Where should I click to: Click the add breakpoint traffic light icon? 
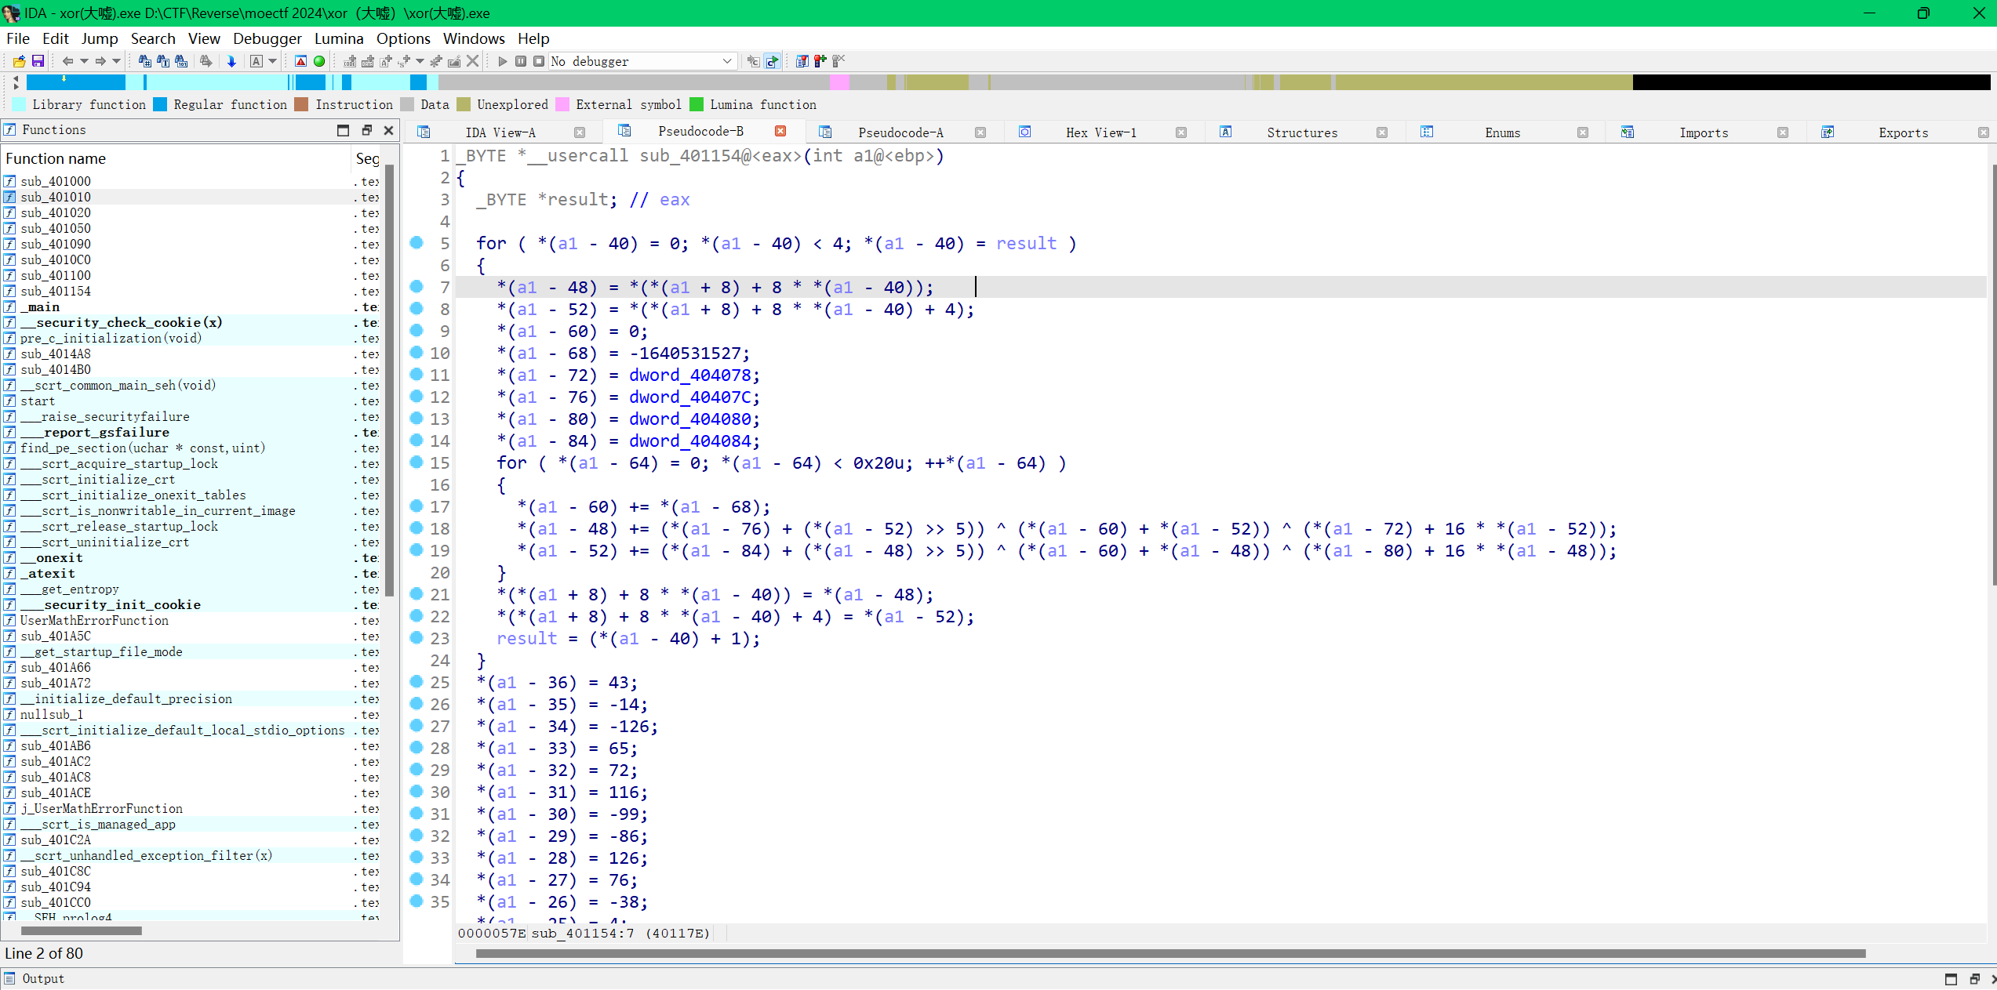click(820, 61)
